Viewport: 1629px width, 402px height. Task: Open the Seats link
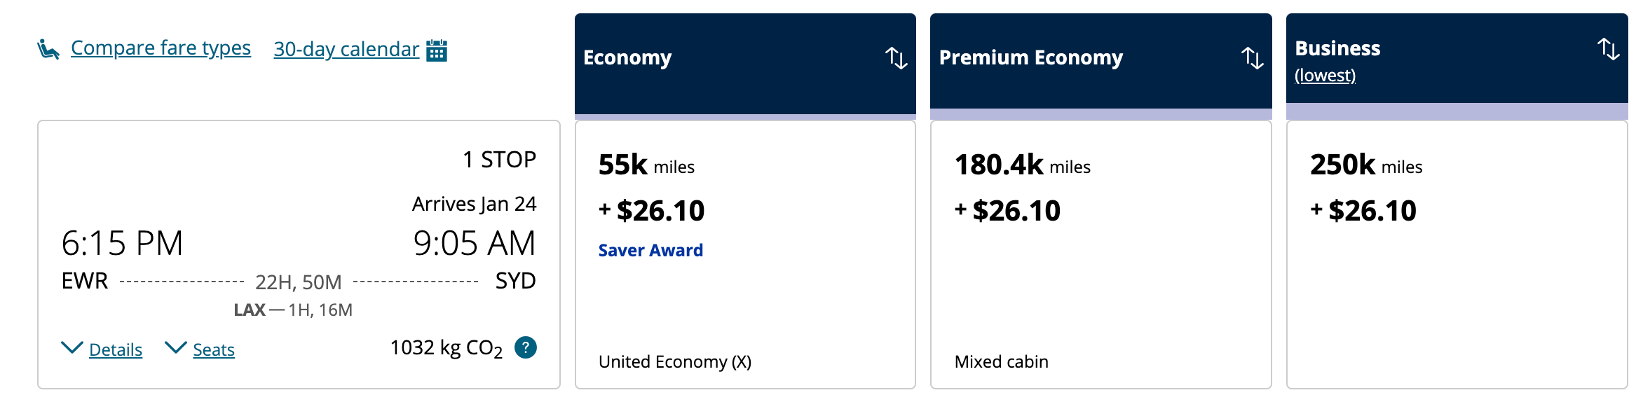coord(214,349)
